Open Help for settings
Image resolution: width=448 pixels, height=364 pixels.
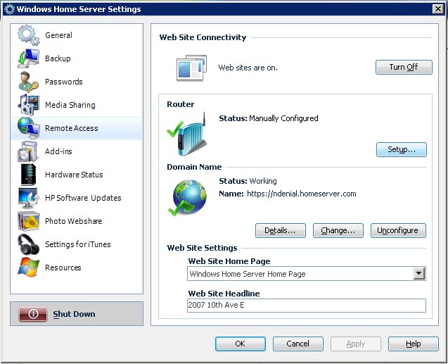point(413,344)
